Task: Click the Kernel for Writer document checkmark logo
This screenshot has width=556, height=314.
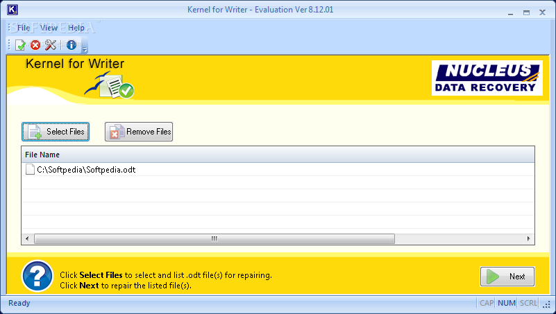Action: point(110,85)
